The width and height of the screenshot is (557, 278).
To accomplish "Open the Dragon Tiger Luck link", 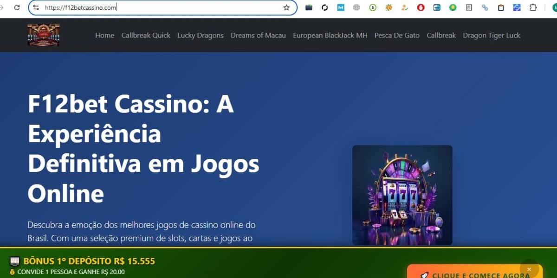I will [492, 35].
